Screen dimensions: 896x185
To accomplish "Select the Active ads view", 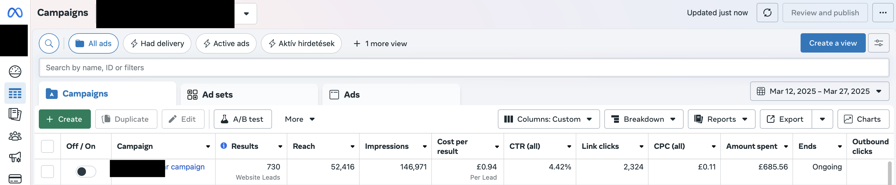I will (226, 44).
